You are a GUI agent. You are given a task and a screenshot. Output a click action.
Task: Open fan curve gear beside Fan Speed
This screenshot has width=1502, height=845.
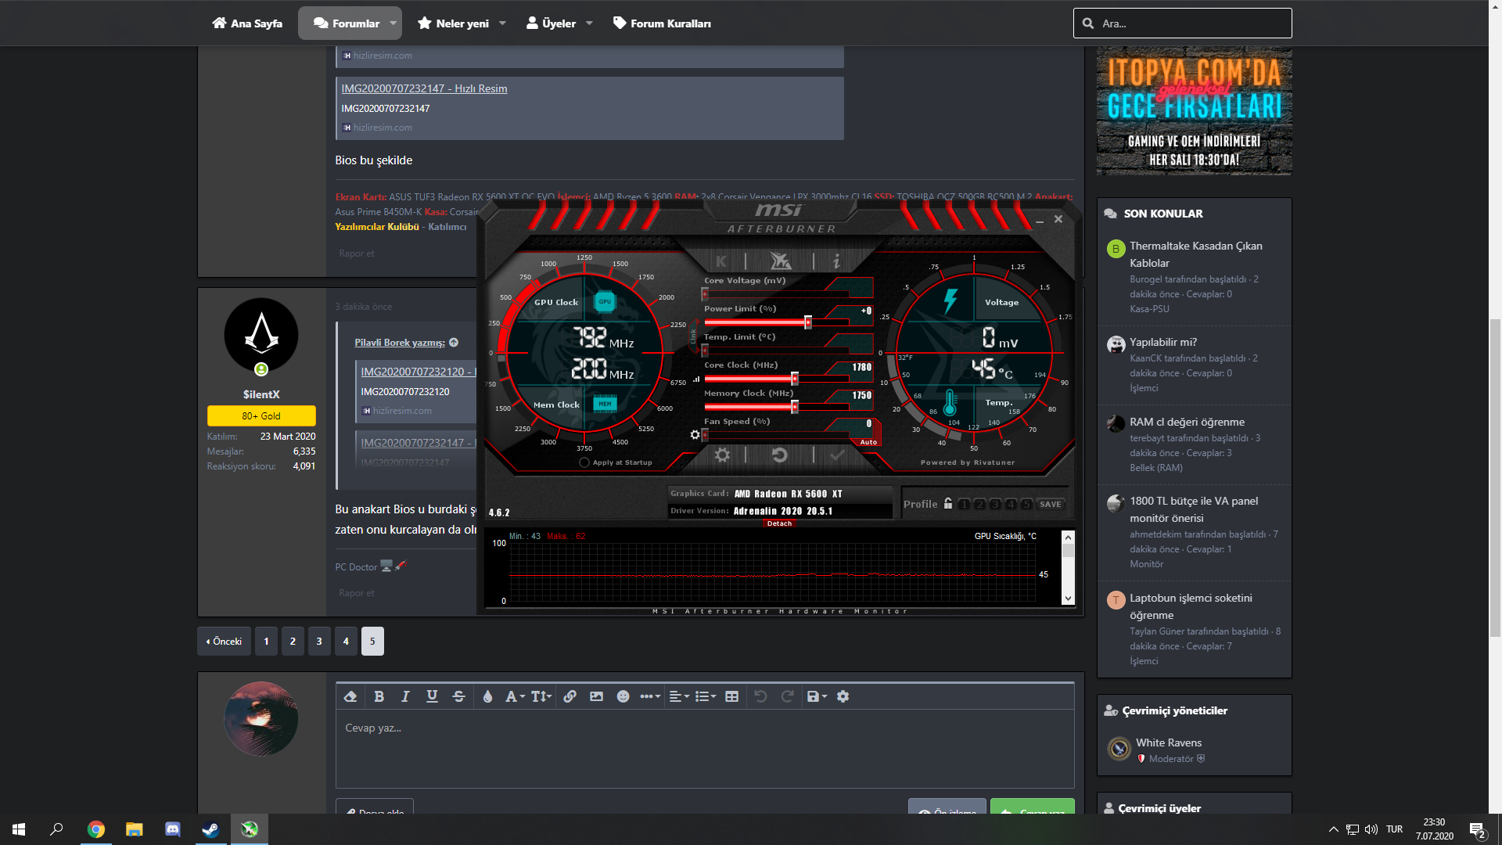point(695,435)
